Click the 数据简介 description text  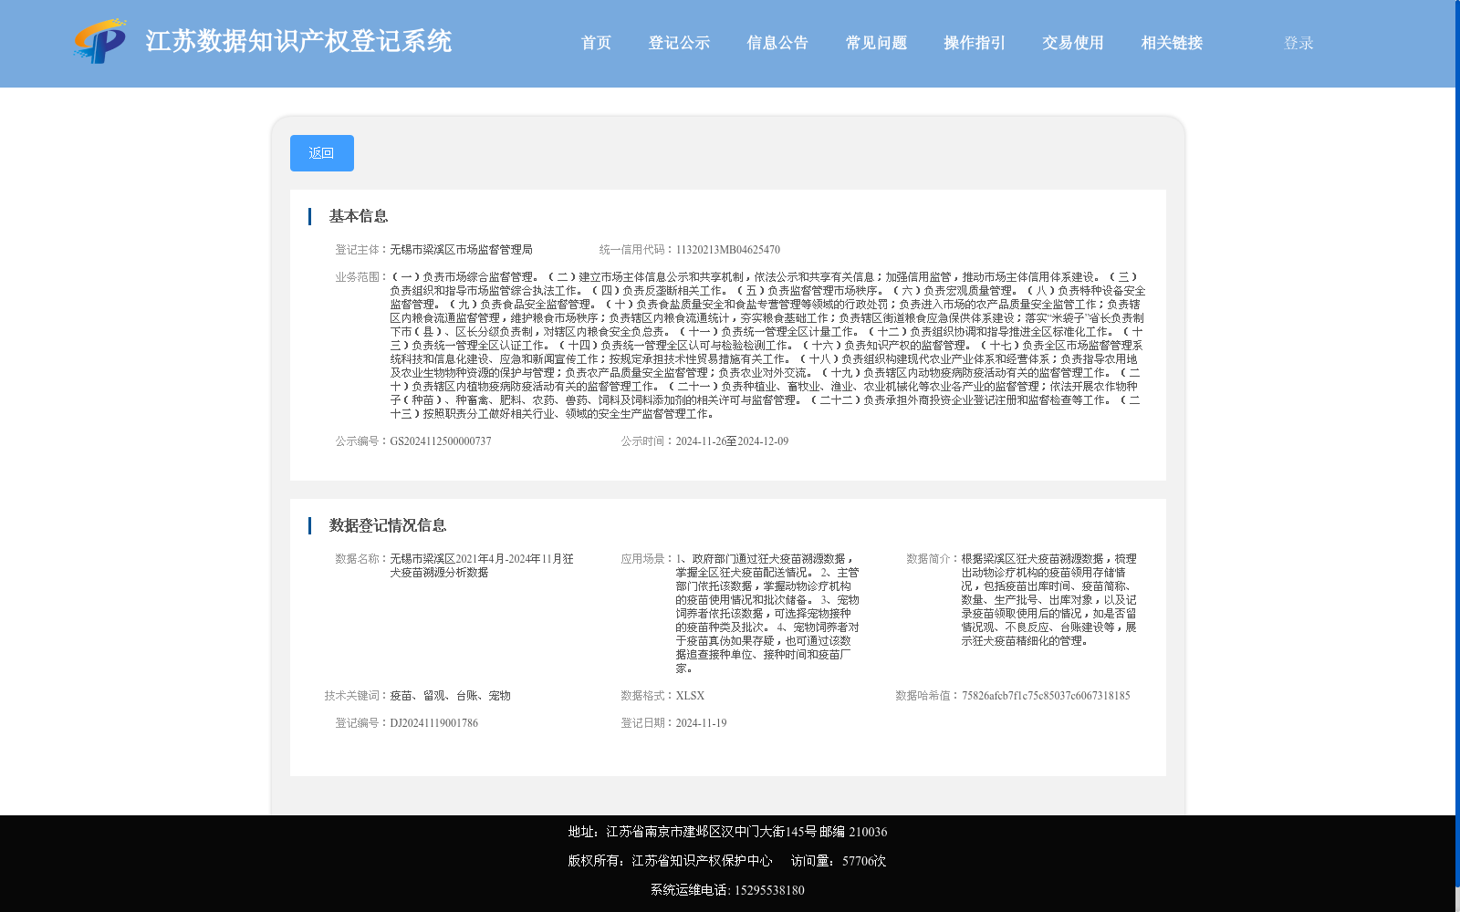tap(1049, 600)
